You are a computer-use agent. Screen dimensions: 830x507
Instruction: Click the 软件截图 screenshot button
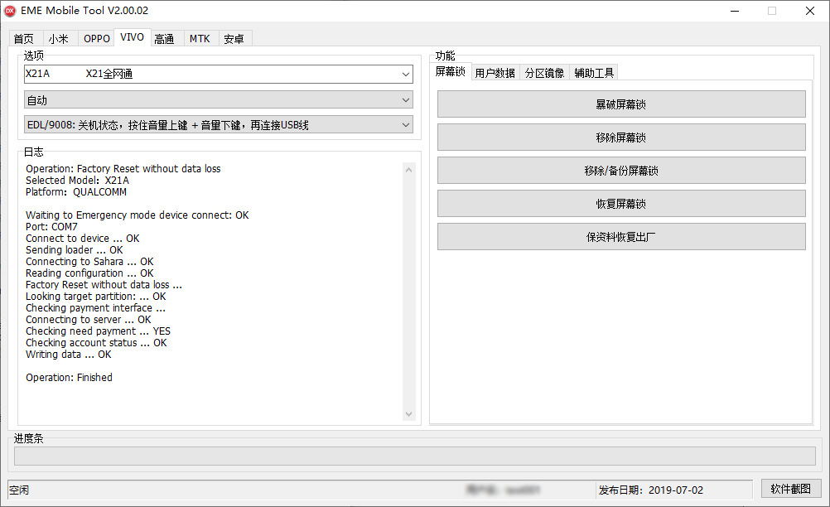(790, 489)
